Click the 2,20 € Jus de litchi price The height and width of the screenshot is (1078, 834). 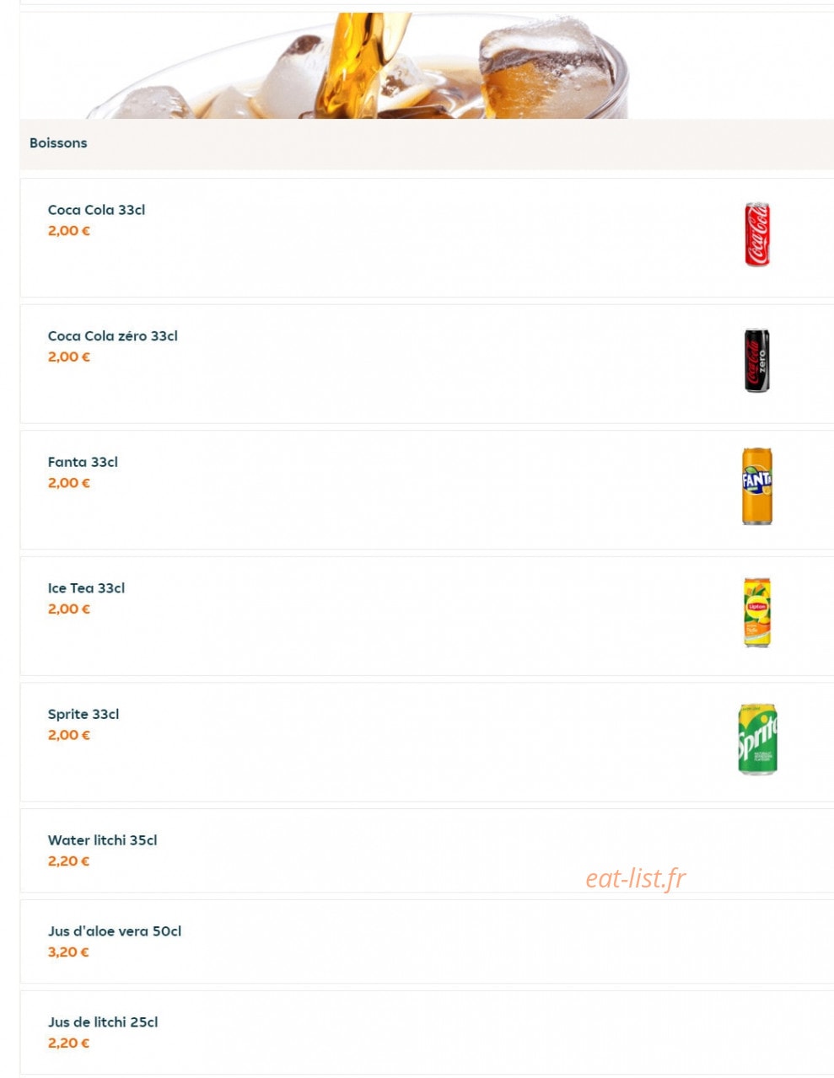[68, 1043]
